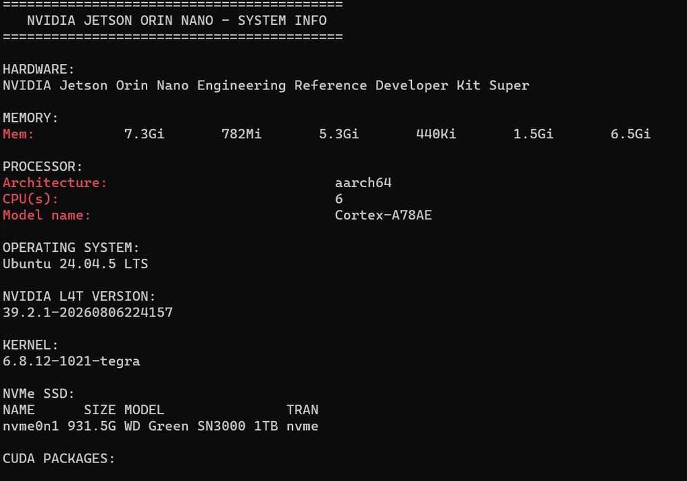Image resolution: width=687 pixels, height=481 pixels.
Task: Click the disk size '931.5G'
Action: pyautogui.click(x=91, y=426)
